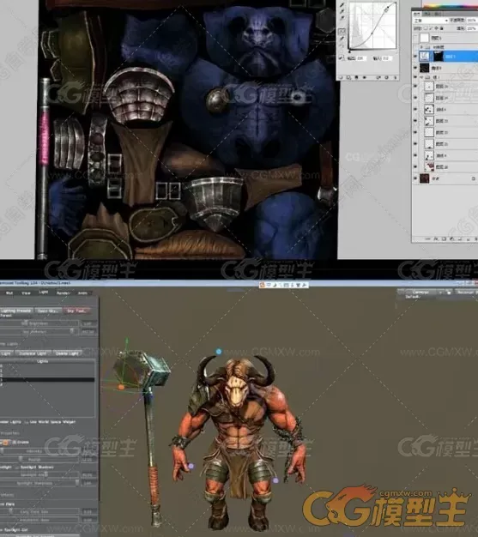Select the highlighted light in Lights list
The image size is (478, 537).
[x=47, y=380]
